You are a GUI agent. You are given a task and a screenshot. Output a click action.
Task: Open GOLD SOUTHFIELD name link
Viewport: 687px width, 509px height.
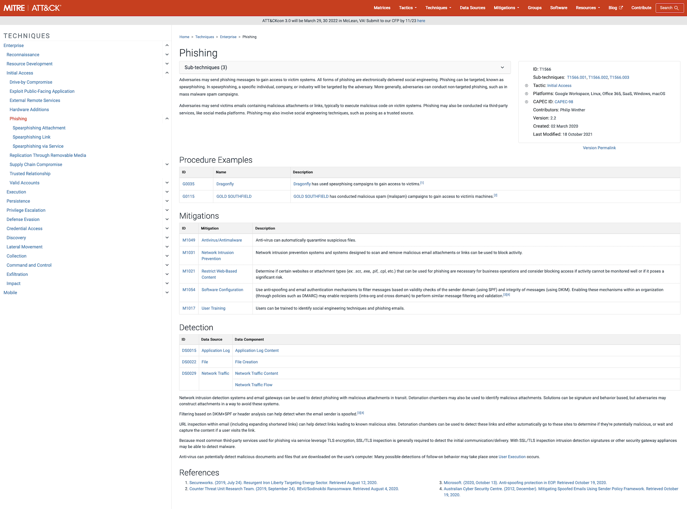[x=234, y=197]
